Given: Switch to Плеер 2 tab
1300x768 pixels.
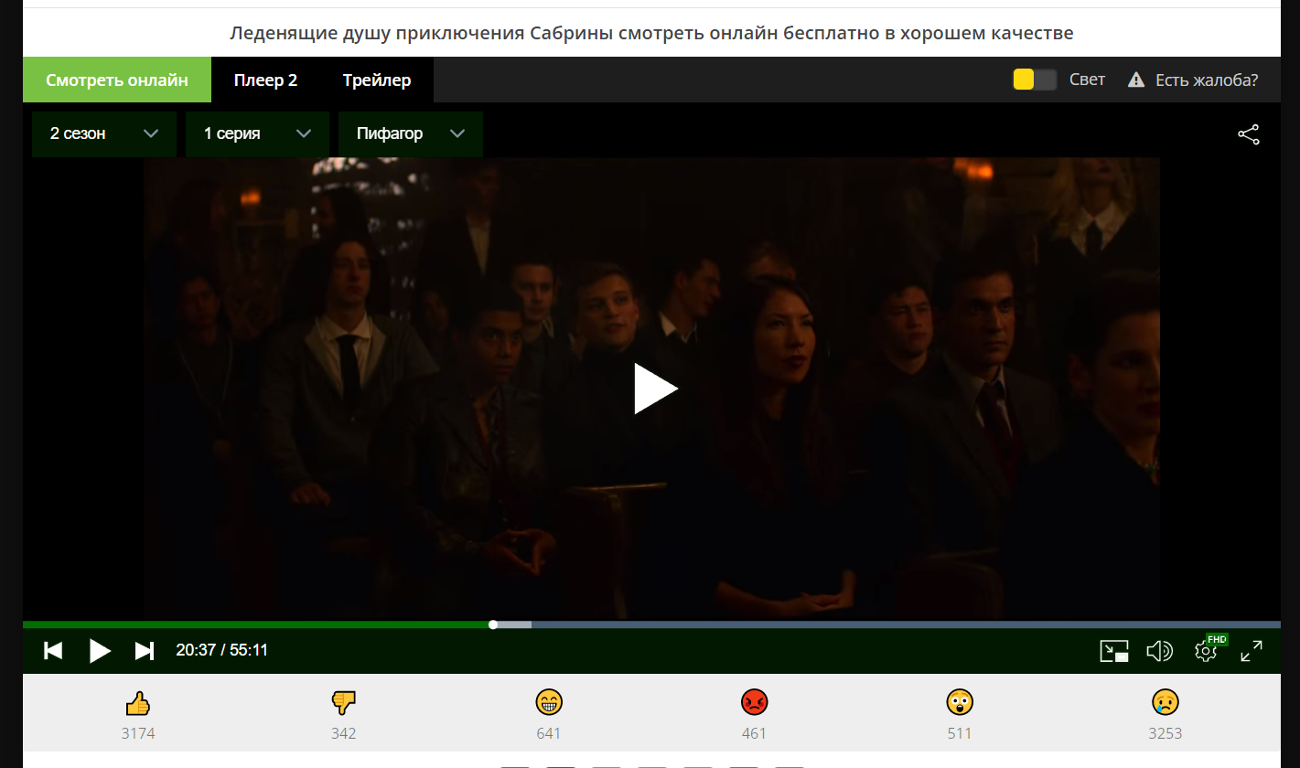Looking at the screenshot, I should tap(265, 80).
